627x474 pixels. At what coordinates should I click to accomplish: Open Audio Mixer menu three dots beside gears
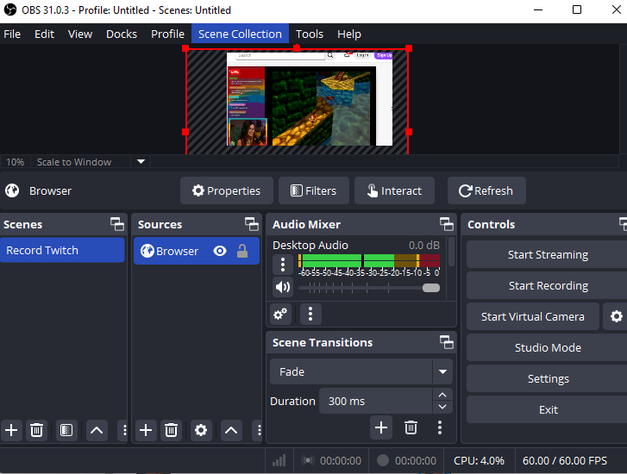[310, 315]
